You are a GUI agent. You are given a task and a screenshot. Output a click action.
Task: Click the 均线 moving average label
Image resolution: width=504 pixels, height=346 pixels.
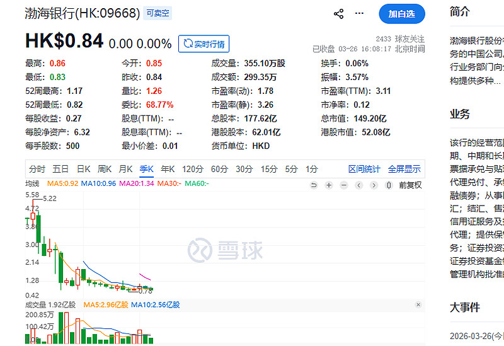32,183
